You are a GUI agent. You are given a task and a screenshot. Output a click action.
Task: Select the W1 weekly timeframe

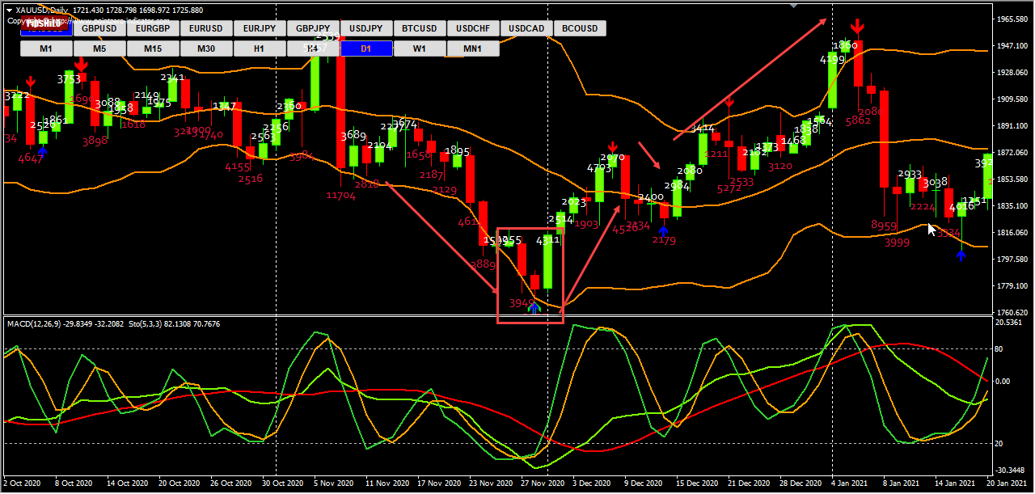coord(419,49)
